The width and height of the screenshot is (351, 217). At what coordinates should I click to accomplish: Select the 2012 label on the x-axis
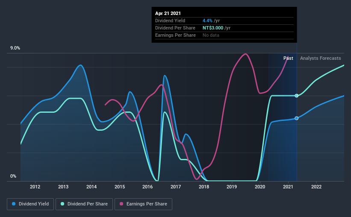click(35, 187)
